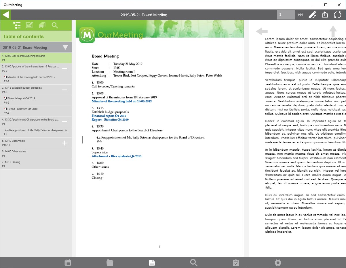Open the annotation pen tool
346x268 pixels.
pos(312,15)
